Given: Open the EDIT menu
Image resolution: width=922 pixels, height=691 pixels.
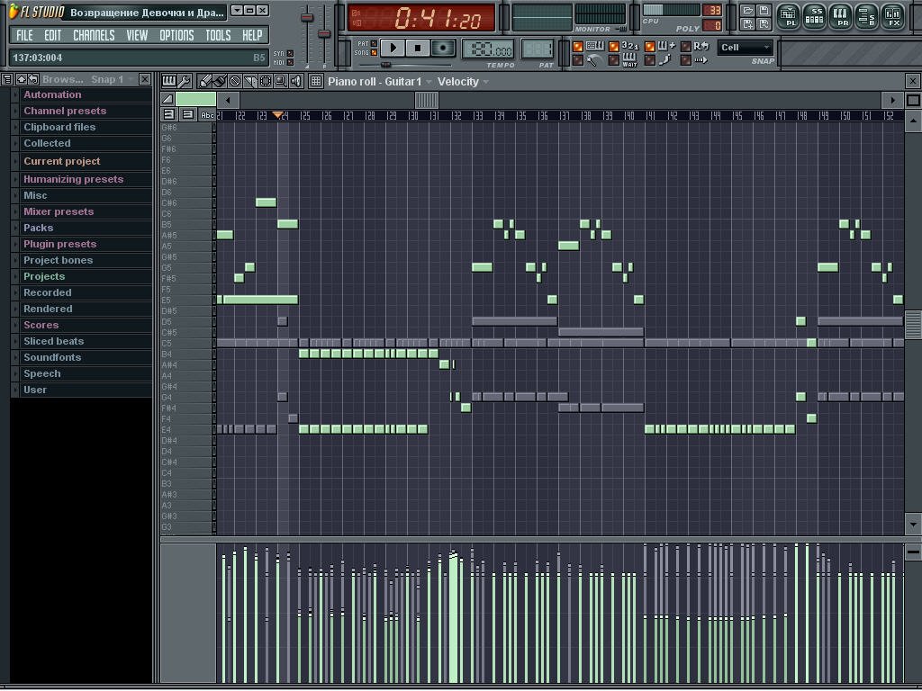Looking at the screenshot, I should click(52, 35).
